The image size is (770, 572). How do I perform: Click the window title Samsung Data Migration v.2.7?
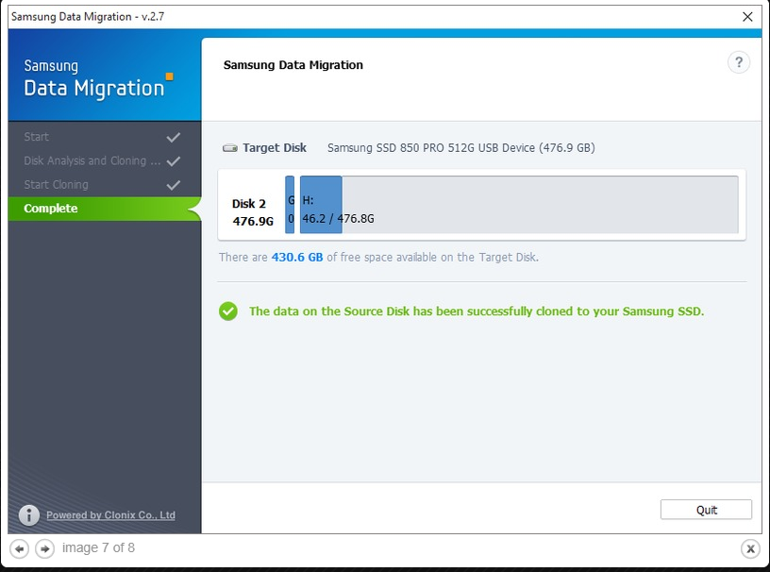click(x=88, y=17)
